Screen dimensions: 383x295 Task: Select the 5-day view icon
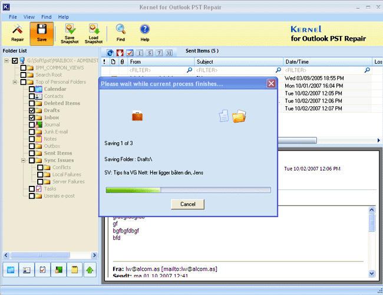pyautogui.click(x=150, y=53)
